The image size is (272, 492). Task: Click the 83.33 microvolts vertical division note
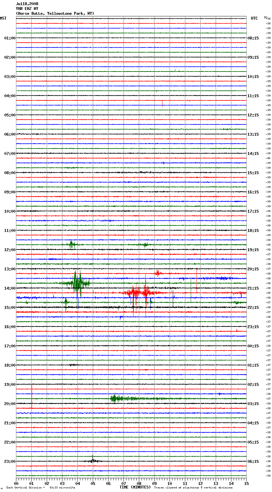tap(41, 488)
